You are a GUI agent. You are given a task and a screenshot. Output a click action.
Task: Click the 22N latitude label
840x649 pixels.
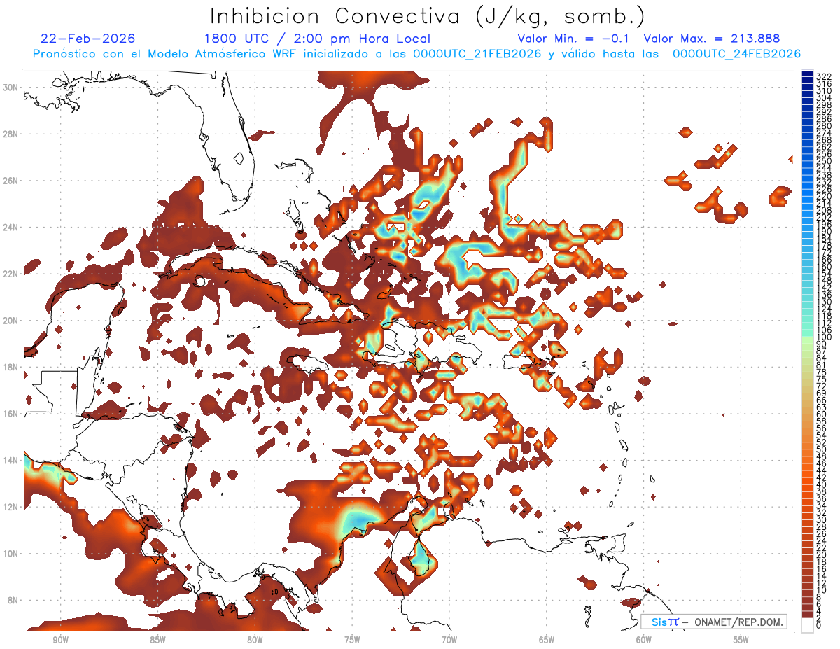(x=12, y=274)
